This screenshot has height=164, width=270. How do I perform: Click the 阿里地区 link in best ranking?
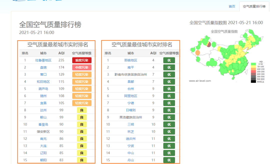tap(131, 96)
